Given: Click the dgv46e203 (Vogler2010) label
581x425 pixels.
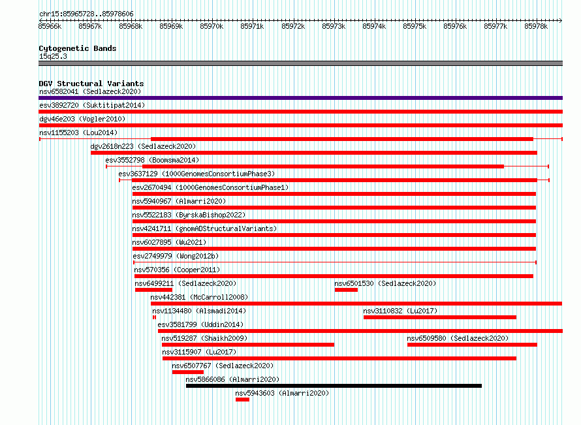Looking at the screenshot, I should coord(82,119).
